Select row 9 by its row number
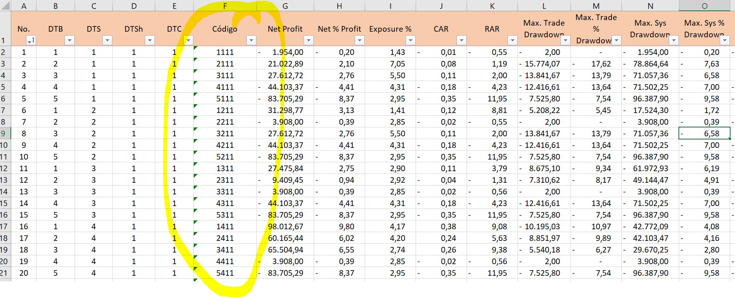 pos(4,133)
